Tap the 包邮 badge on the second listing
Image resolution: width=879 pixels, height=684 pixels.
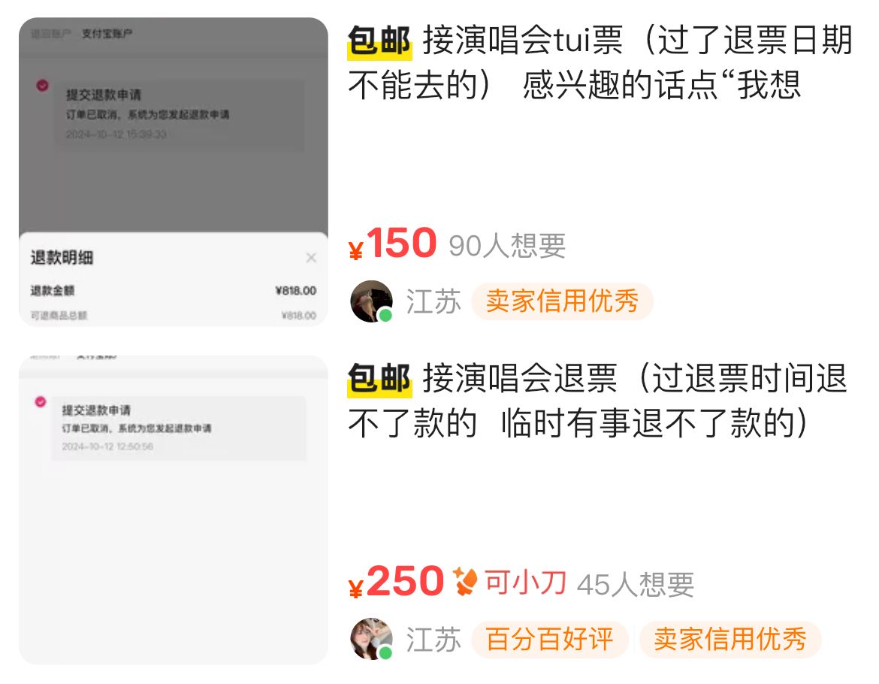(x=379, y=380)
